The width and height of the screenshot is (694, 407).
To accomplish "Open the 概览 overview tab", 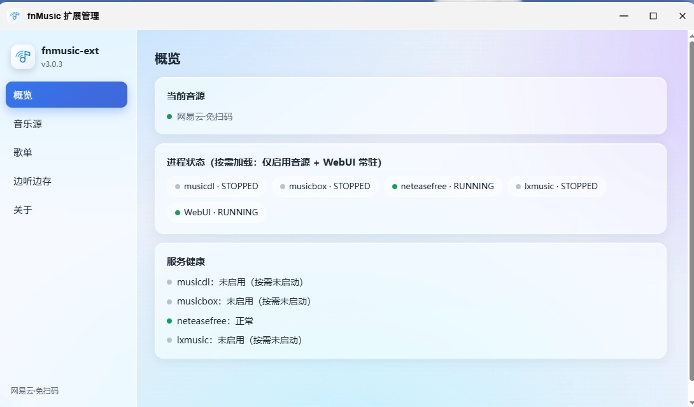I will coord(66,94).
